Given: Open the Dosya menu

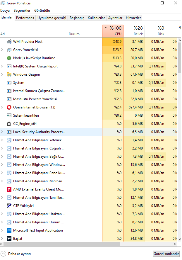Looking at the screenshot, I should pyautogui.click(x=5, y=11).
